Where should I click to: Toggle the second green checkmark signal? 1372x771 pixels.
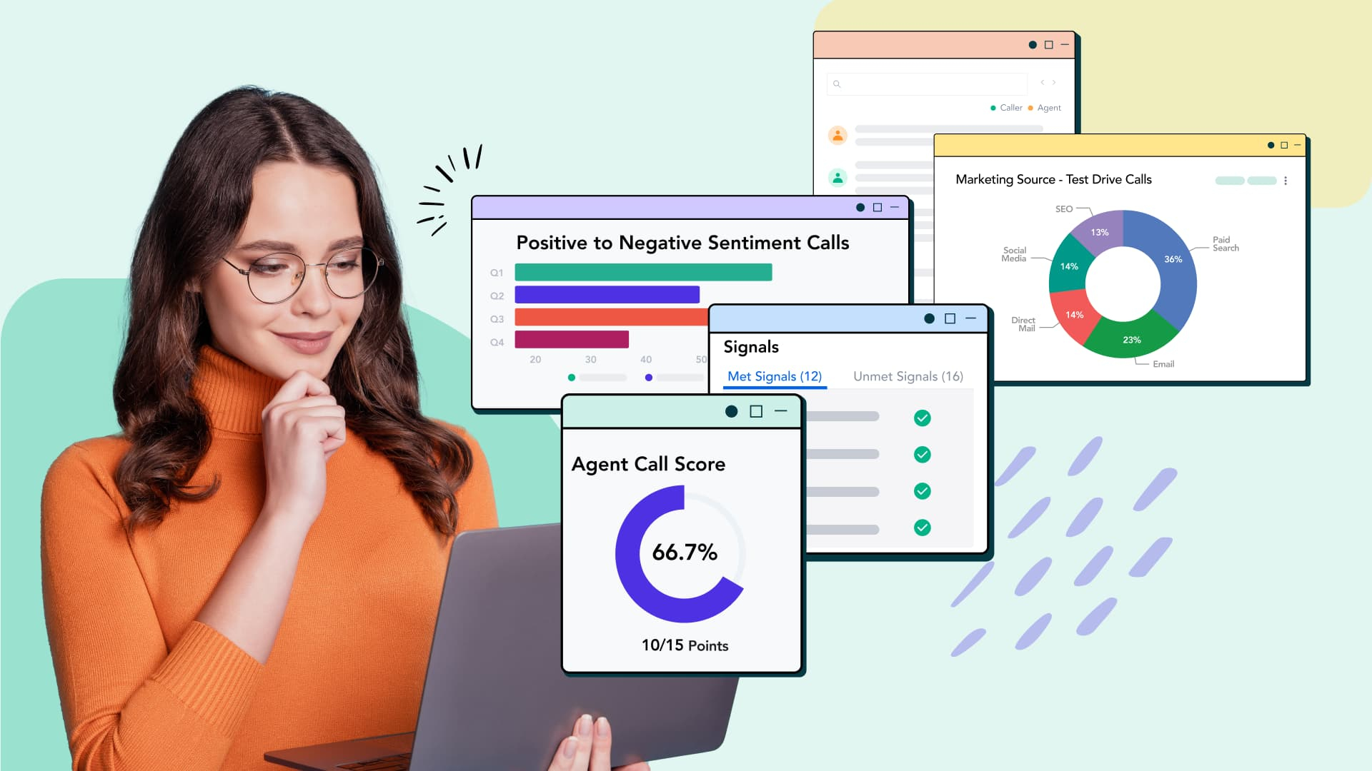tap(923, 455)
